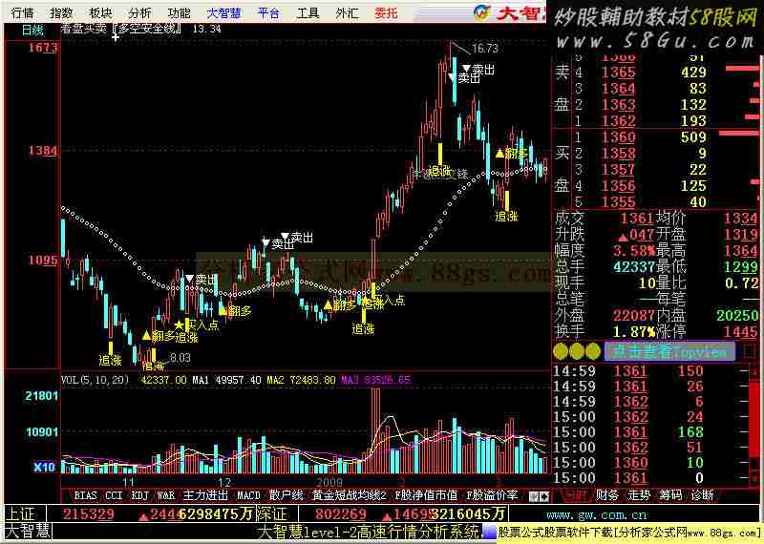Click the trade list scrollbar up arrow
Screen dimensions: 764x544
(755, 371)
